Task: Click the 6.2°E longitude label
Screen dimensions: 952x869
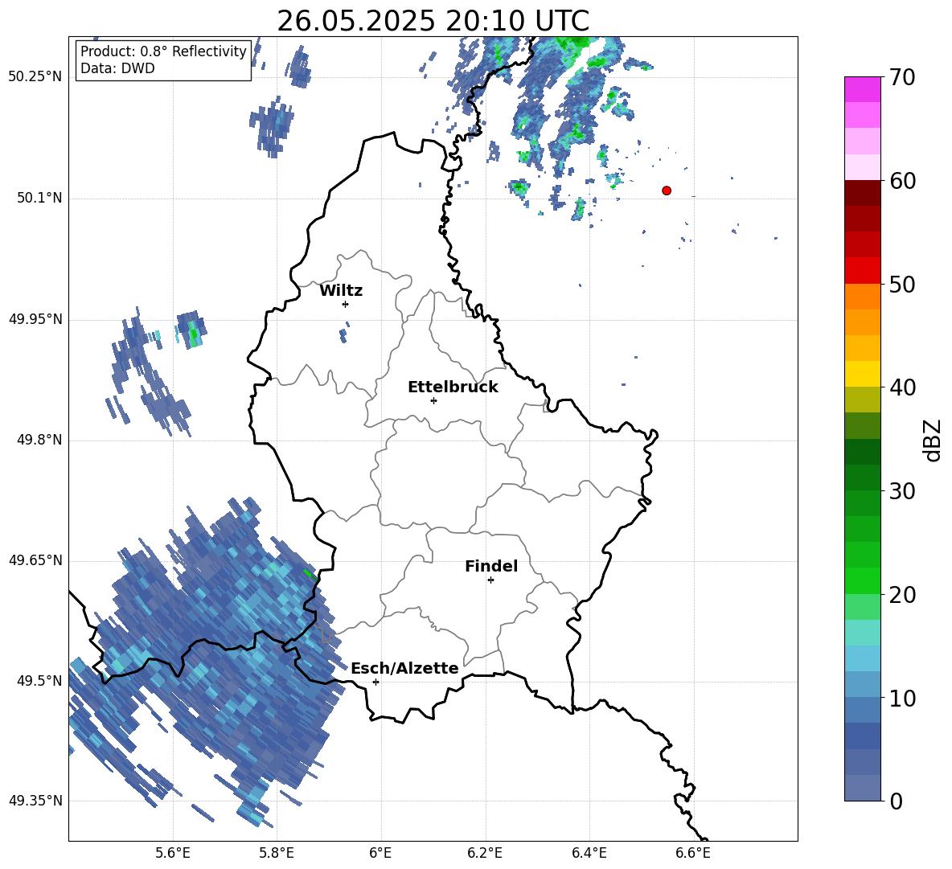Action: coord(485,853)
